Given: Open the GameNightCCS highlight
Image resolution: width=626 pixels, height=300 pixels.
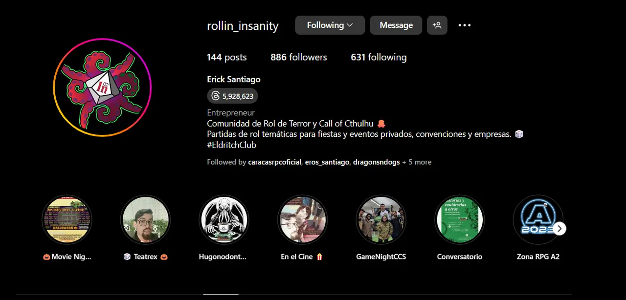Looking at the screenshot, I should point(381,220).
